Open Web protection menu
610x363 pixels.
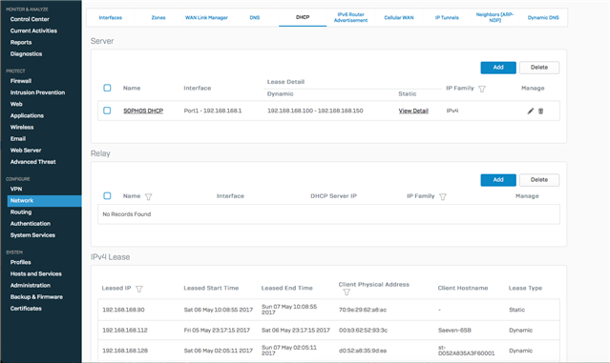pos(16,104)
